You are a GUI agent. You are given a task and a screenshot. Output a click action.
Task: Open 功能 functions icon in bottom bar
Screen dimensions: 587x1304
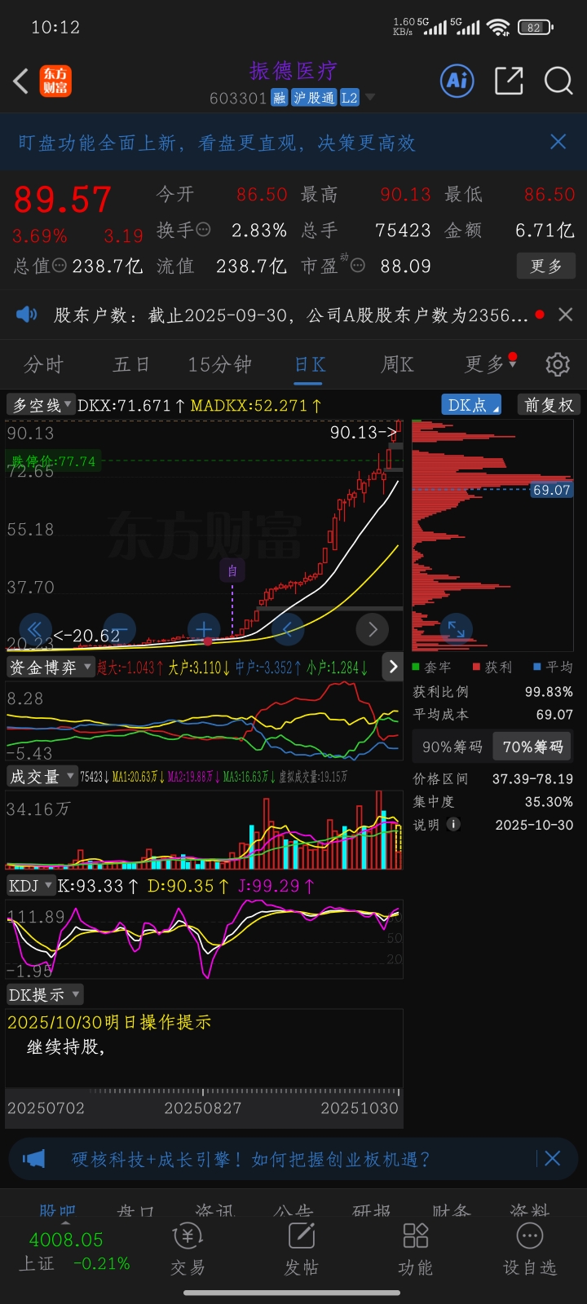[416, 1249]
